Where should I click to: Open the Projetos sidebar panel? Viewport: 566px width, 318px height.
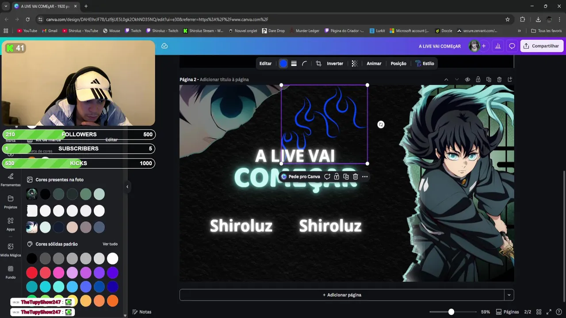click(x=11, y=202)
